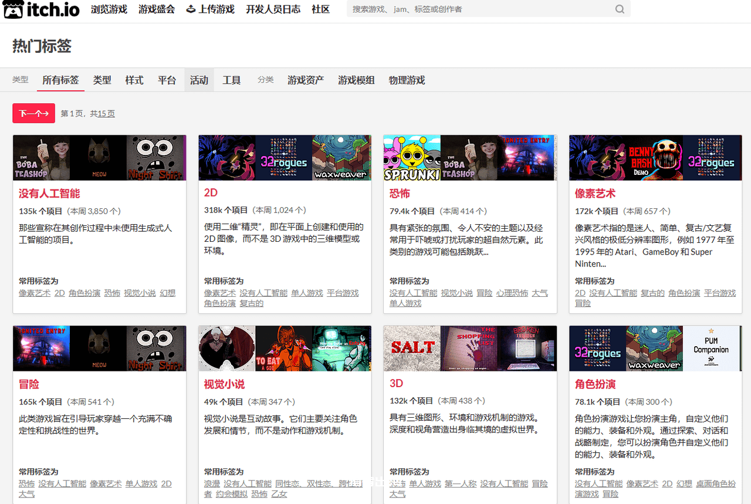This screenshot has width=751, height=504.
Task: Click 32rogues thumbnail in 像素艺术 card
Action: (712, 157)
